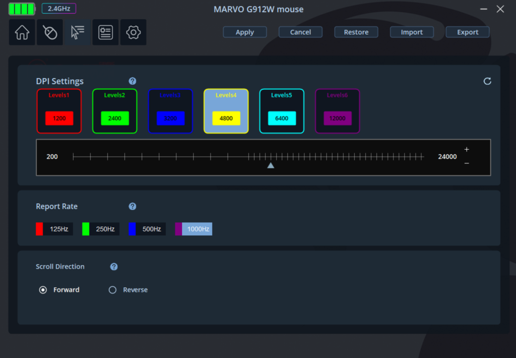The width and height of the screenshot is (516, 358).
Task: Click the Apply button
Action: pos(245,32)
